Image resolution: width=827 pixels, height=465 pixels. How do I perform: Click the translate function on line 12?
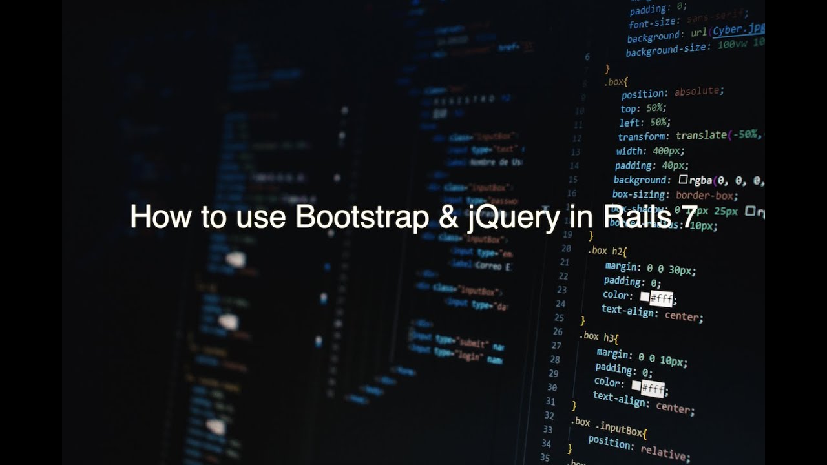[x=700, y=136]
